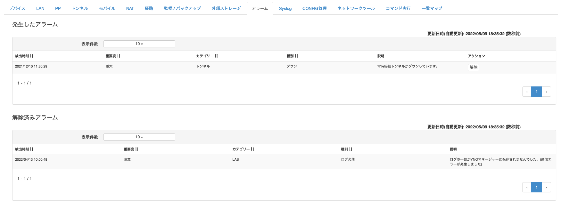
Task: Open the 経路 tab
Action: (149, 8)
